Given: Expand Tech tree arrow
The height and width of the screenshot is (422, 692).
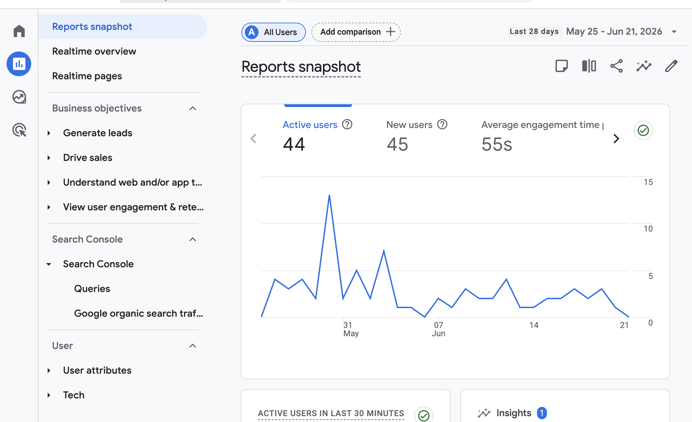Looking at the screenshot, I should pyautogui.click(x=49, y=395).
